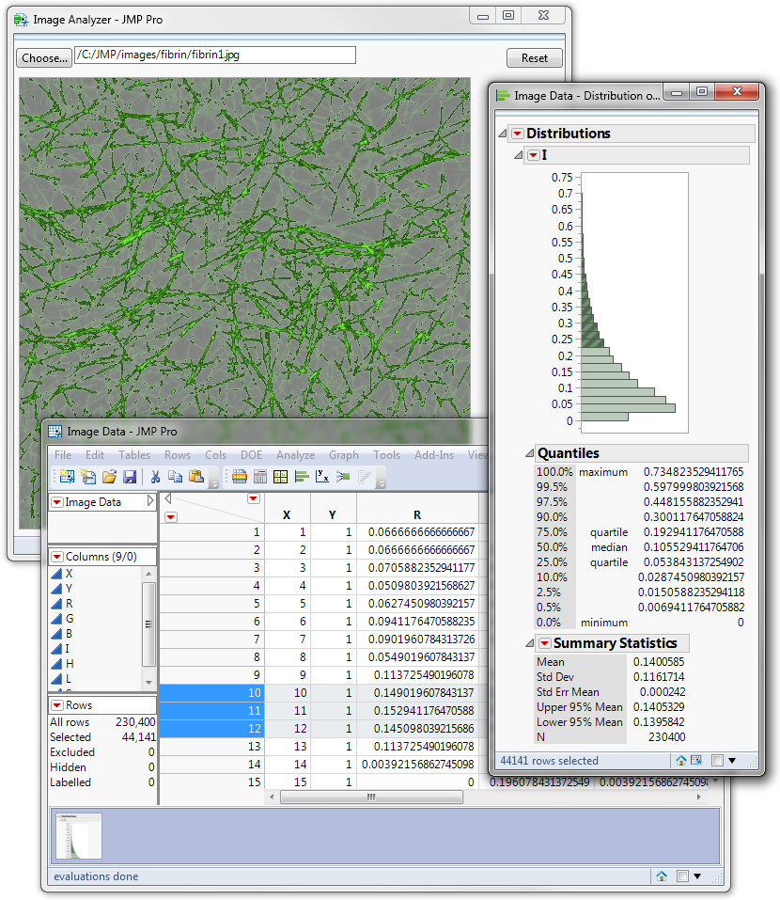Open Rows panel red triangle menu
This screenshot has width=780, height=900.
click(x=56, y=705)
